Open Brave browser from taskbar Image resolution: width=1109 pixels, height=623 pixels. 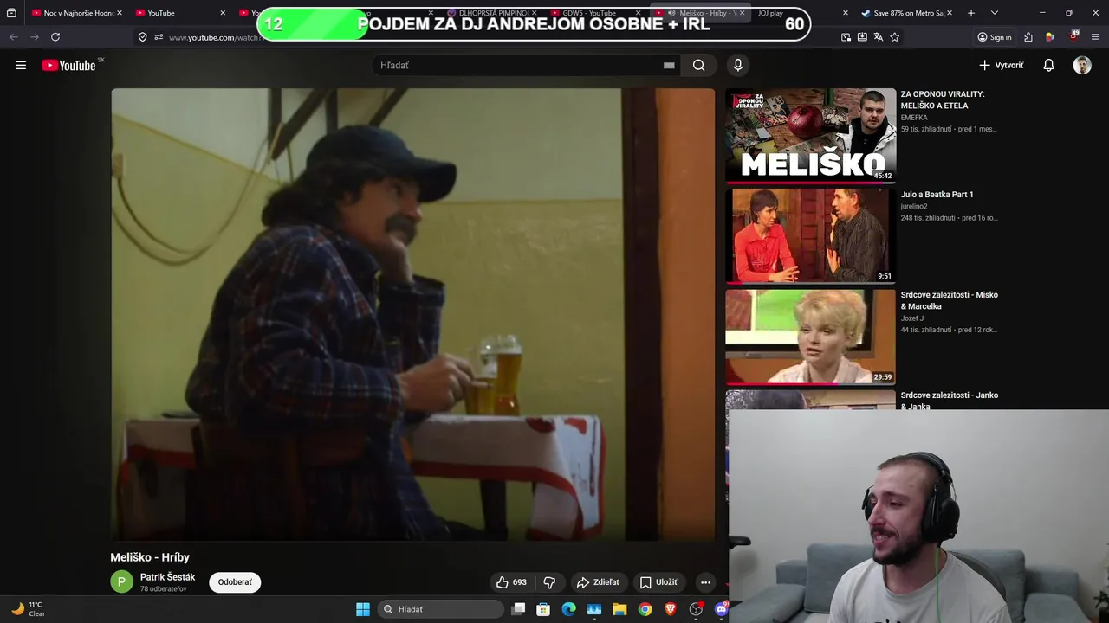tap(670, 609)
